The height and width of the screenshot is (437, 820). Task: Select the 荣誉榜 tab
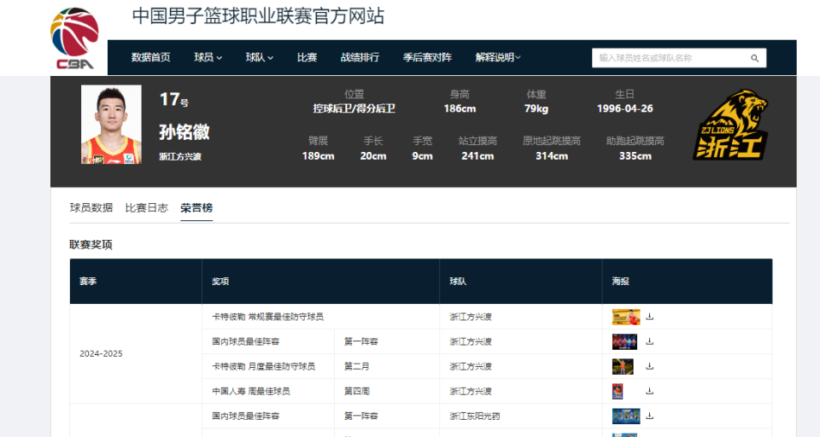196,207
